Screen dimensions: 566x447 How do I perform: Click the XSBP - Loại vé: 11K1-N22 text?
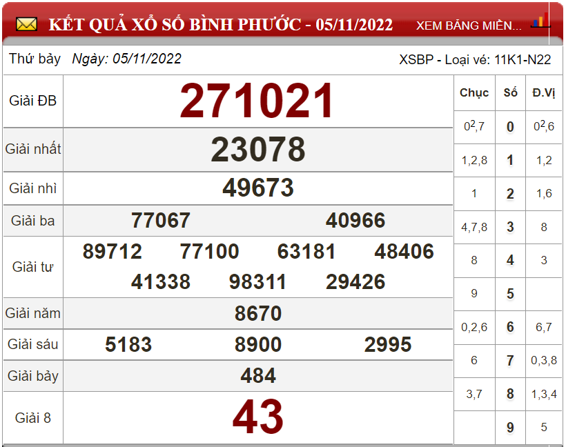coord(475,59)
